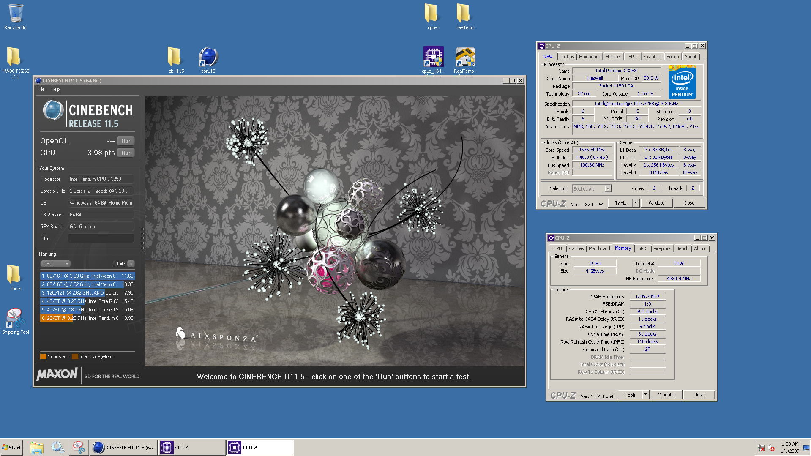
Task: Launch the Snipping Tool desktop shortcut
Action: (x=16, y=321)
